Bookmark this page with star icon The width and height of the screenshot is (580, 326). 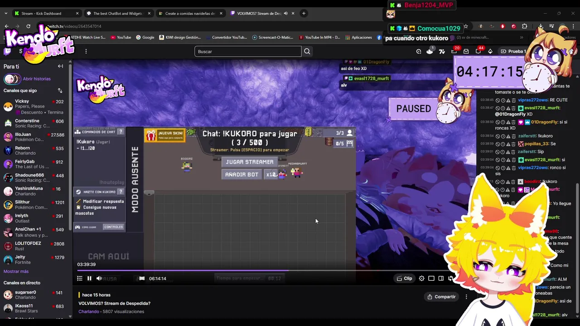pos(466,26)
